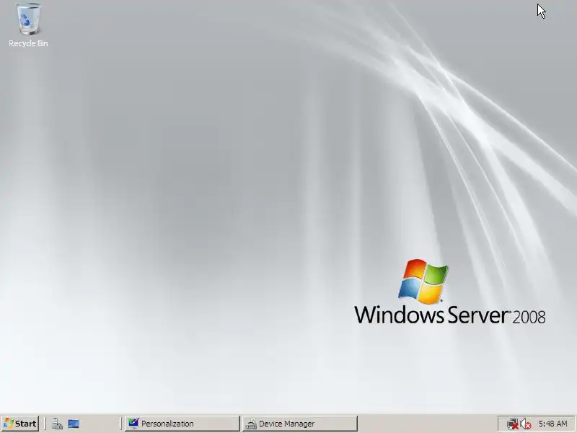Launch Server Manager from Quick Launch
The height and width of the screenshot is (433, 577).
click(57, 424)
